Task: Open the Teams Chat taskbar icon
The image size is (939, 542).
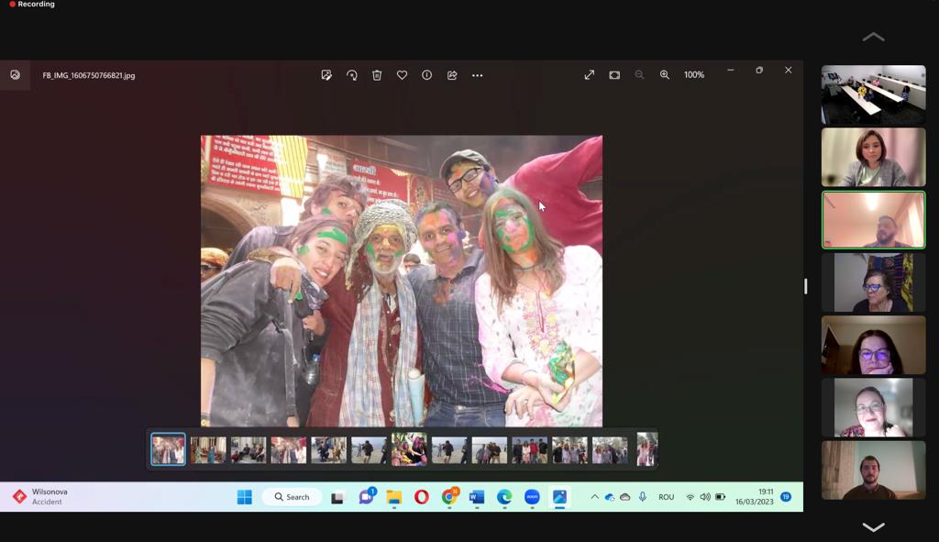Action: pos(366,496)
